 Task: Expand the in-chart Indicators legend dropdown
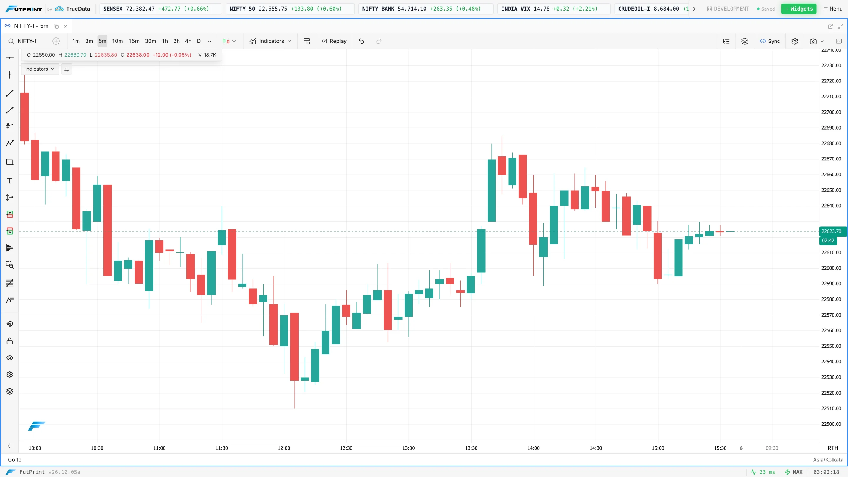click(40, 69)
